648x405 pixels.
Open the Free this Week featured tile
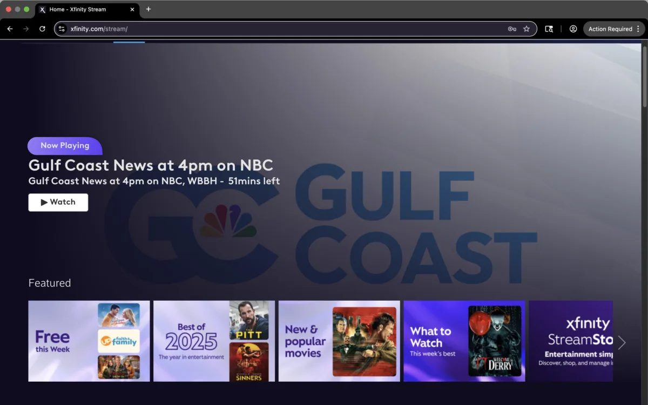click(89, 341)
